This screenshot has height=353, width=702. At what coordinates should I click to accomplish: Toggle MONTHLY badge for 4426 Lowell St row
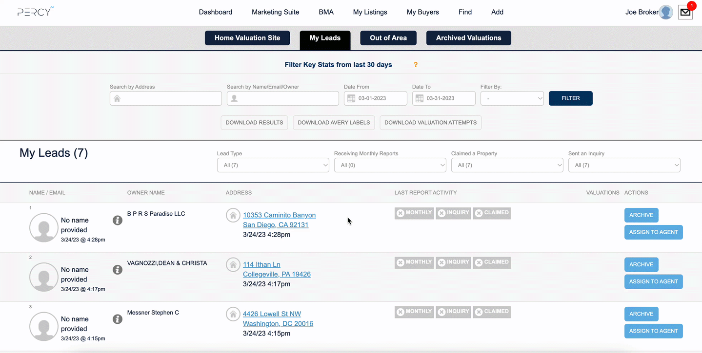(x=414, y=312)
